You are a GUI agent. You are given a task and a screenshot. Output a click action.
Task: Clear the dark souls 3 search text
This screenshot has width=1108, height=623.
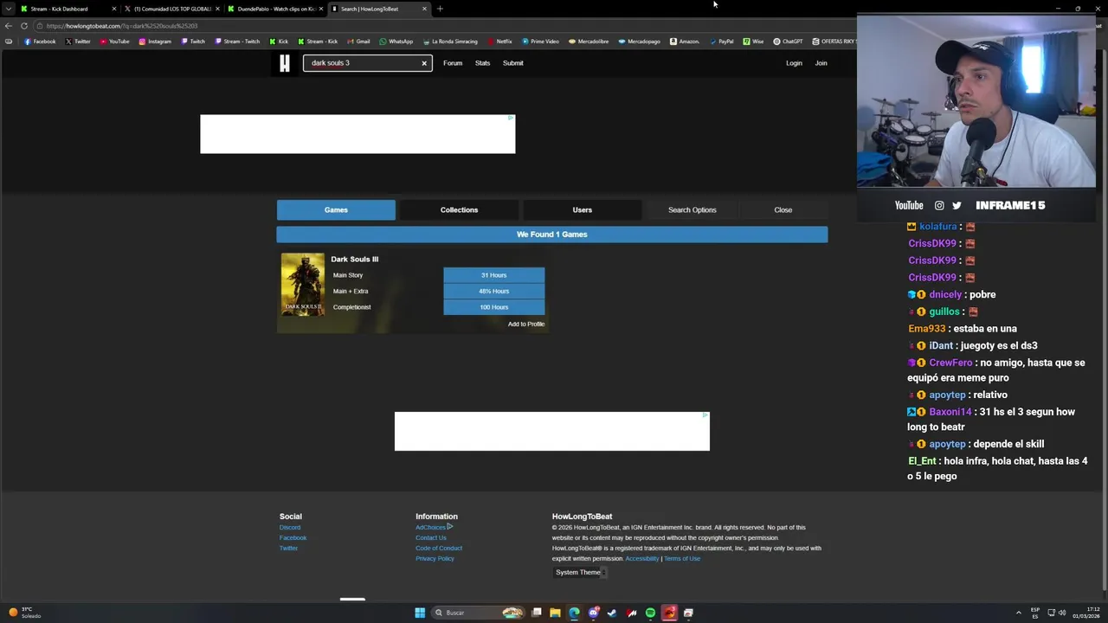tap(424, 63)
